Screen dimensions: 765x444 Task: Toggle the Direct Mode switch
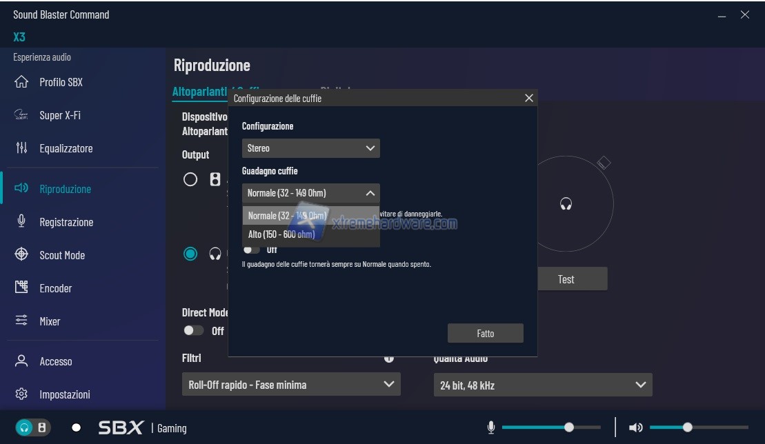pyautogui.click(x=194, y=331)
